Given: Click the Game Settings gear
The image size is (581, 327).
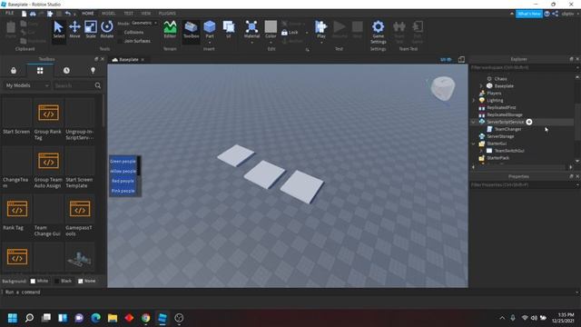Looking at the screenshot, I should pos(378,32).
